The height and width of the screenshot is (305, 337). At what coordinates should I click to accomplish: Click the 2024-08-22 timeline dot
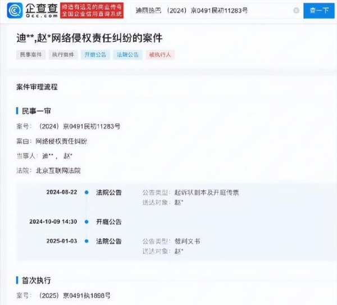coord(86,192)
